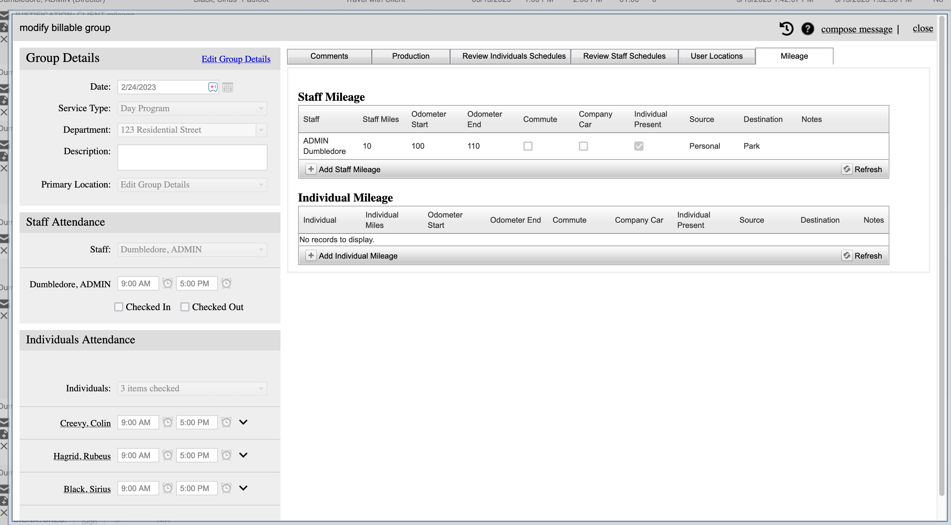Expand Hagrid, Rubeus row chevron
Screen dimensions: 951x525
click(x=243, y=455)
